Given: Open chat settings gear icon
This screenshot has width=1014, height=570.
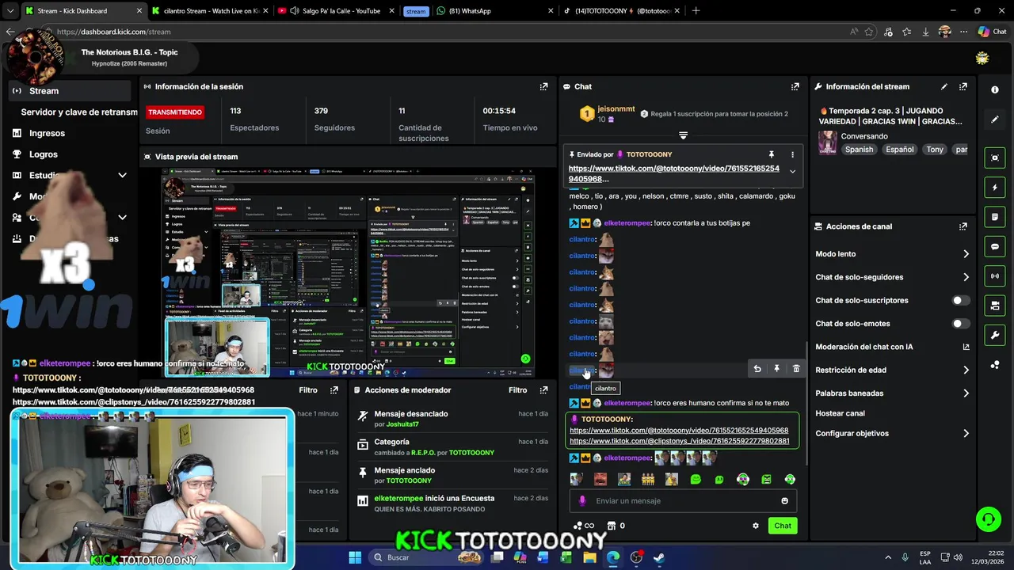Looking at the screenshot, I should (x=756, y=526).
